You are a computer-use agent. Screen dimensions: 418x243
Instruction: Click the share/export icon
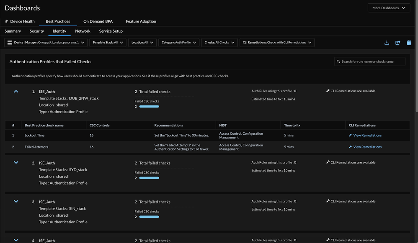point(398,43)
